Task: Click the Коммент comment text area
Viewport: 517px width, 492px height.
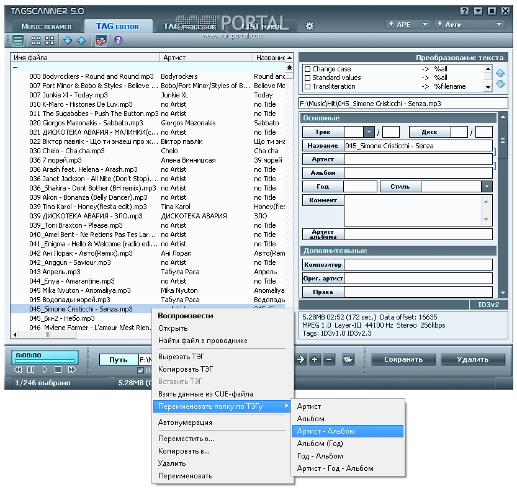Action: coord(418,210)
